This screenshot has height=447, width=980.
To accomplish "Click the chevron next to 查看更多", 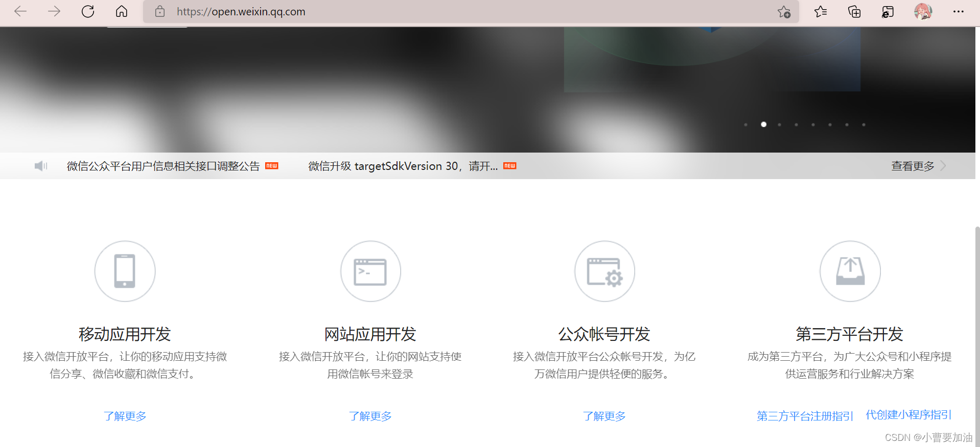I will [x=943, y=166].
